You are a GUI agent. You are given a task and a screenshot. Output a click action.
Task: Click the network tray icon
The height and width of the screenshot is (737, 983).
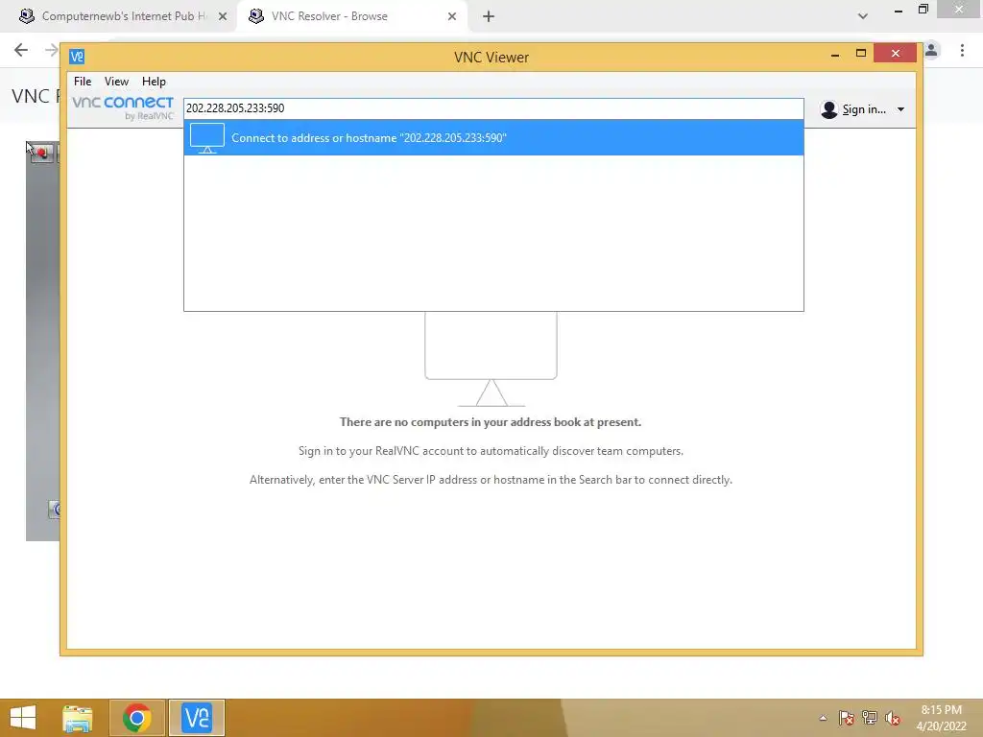pyautogui.click(x=870, y=718)
